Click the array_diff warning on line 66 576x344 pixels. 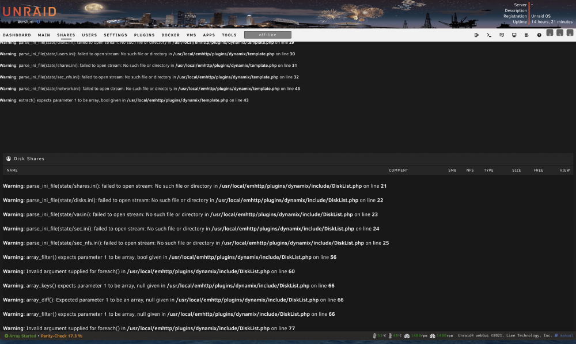[x=173, y=300]
